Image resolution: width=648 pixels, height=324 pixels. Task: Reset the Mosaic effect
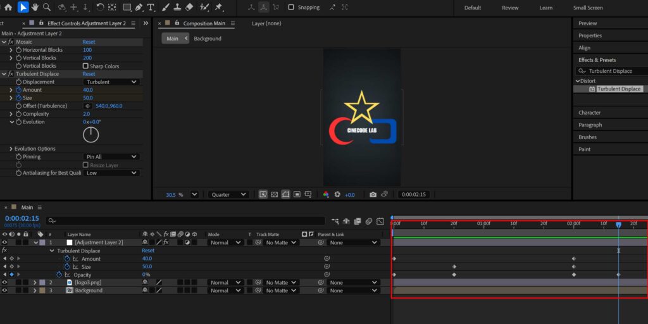coord(89,42)
